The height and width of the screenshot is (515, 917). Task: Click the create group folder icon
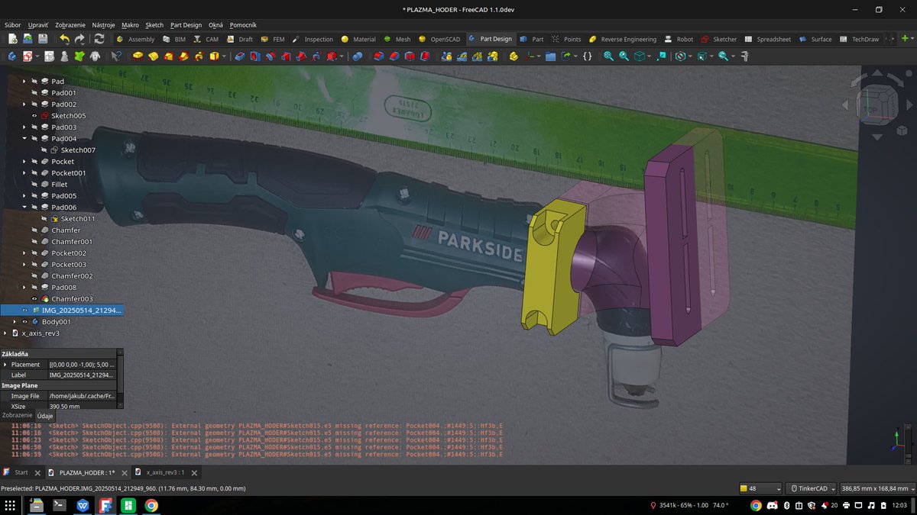(x=550, y=56)
